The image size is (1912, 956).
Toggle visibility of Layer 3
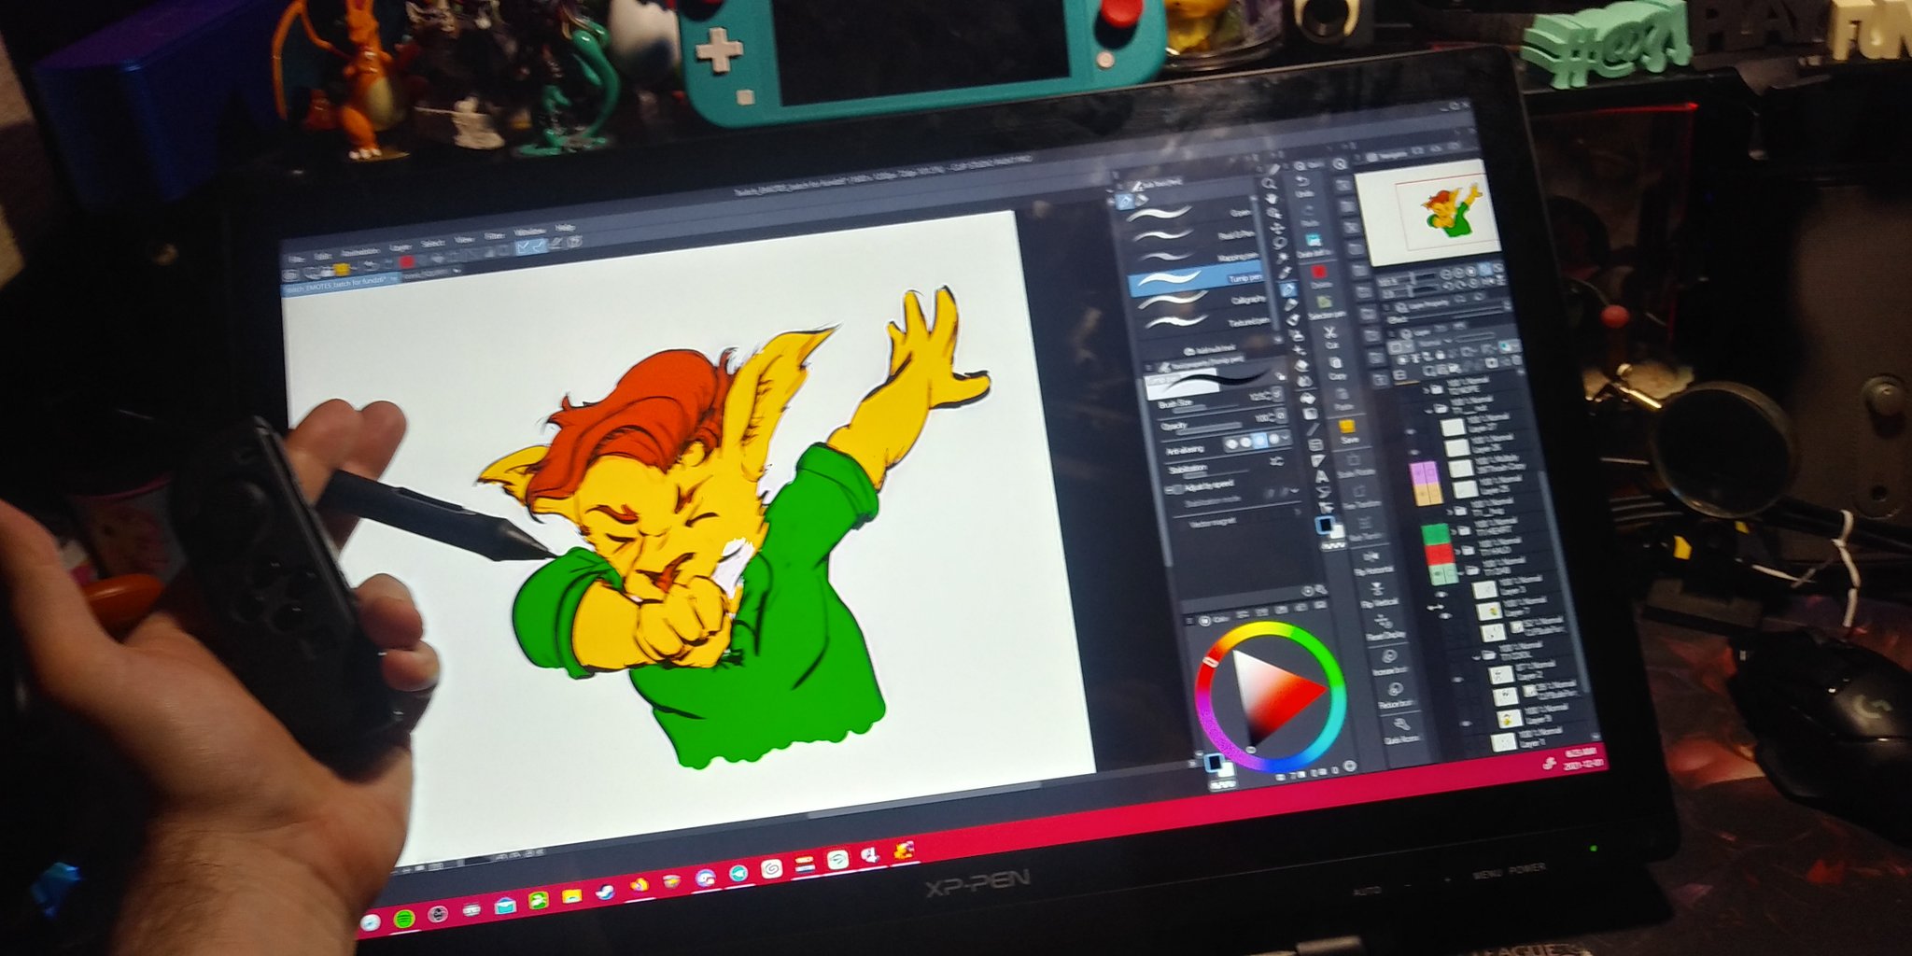[x=1440, y=594]
